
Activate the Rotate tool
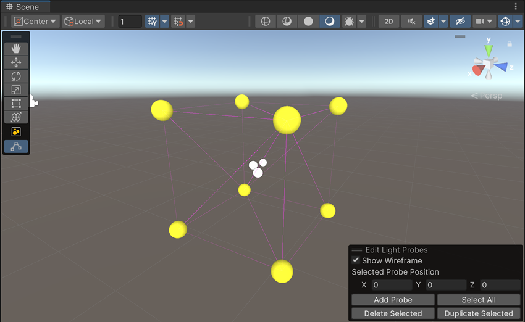coord(16,76)
